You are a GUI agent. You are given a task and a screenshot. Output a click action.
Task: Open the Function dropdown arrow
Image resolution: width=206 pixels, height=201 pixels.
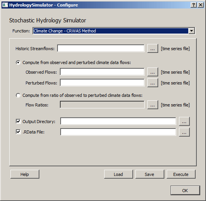[192, 31]
